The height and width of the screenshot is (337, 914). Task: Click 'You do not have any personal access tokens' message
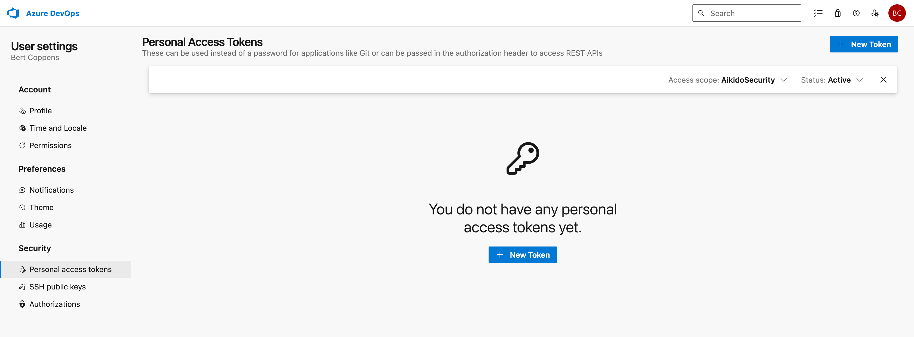click(523, 218)
